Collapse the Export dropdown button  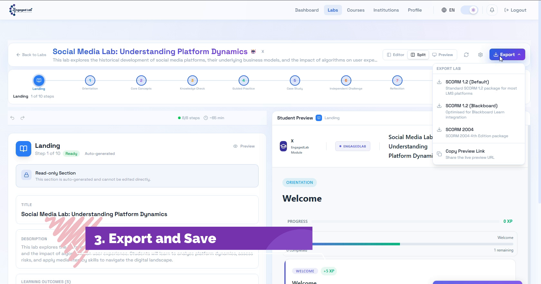(507, 54)
